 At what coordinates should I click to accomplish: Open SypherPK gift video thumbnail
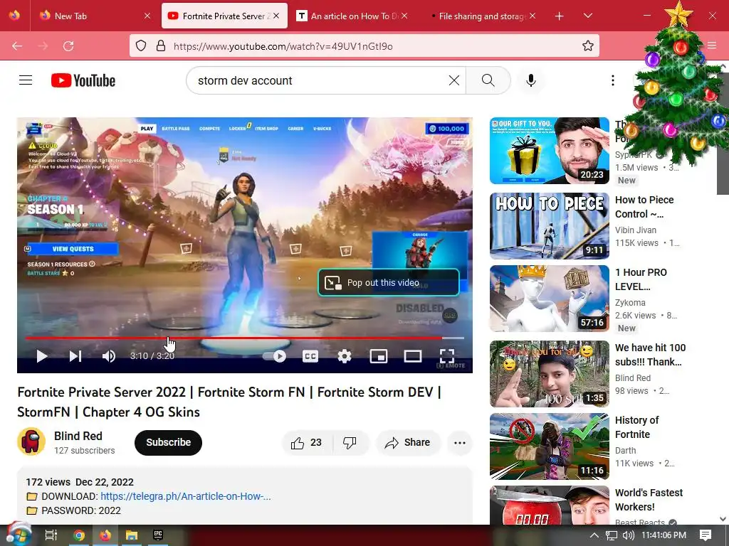(549, 151)
